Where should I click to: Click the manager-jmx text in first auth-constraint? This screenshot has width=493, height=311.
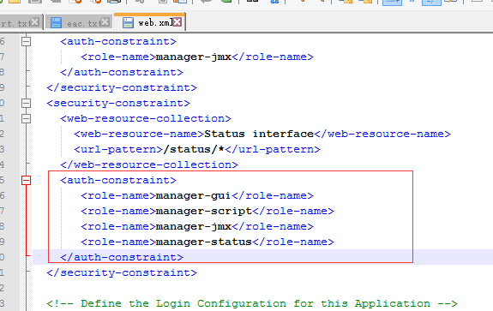pyautogui.click(x=194, y=57)
